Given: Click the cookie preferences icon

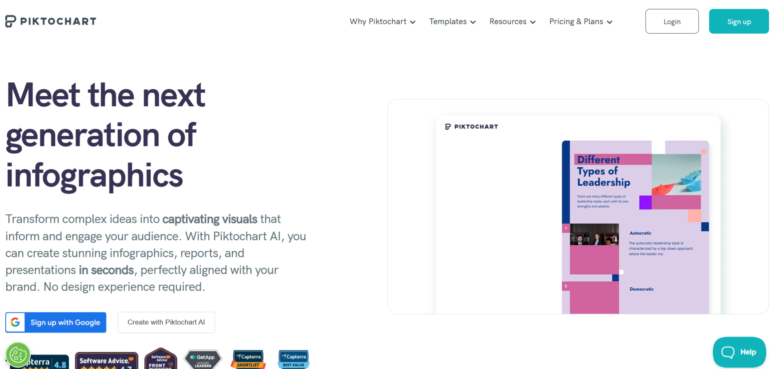Looking at the screenshot, I should tap(18, 354).
